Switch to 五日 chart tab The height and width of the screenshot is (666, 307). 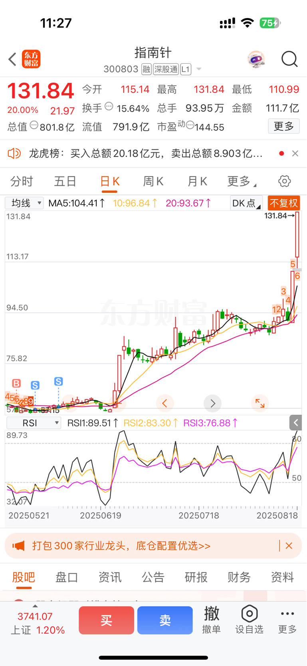(65, 181)
